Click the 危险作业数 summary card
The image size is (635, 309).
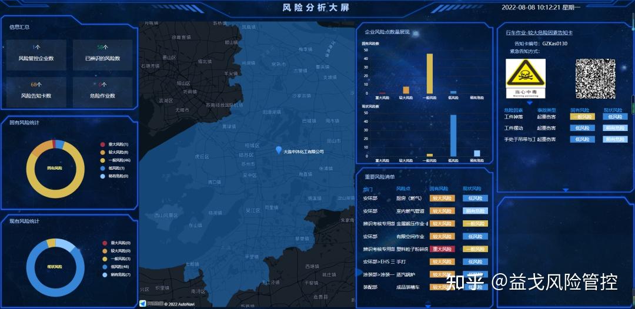[x=102, y=92]
